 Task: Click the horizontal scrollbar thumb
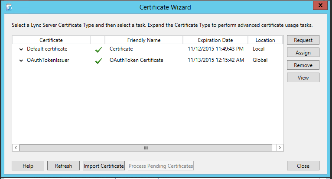tap(146, 148)
